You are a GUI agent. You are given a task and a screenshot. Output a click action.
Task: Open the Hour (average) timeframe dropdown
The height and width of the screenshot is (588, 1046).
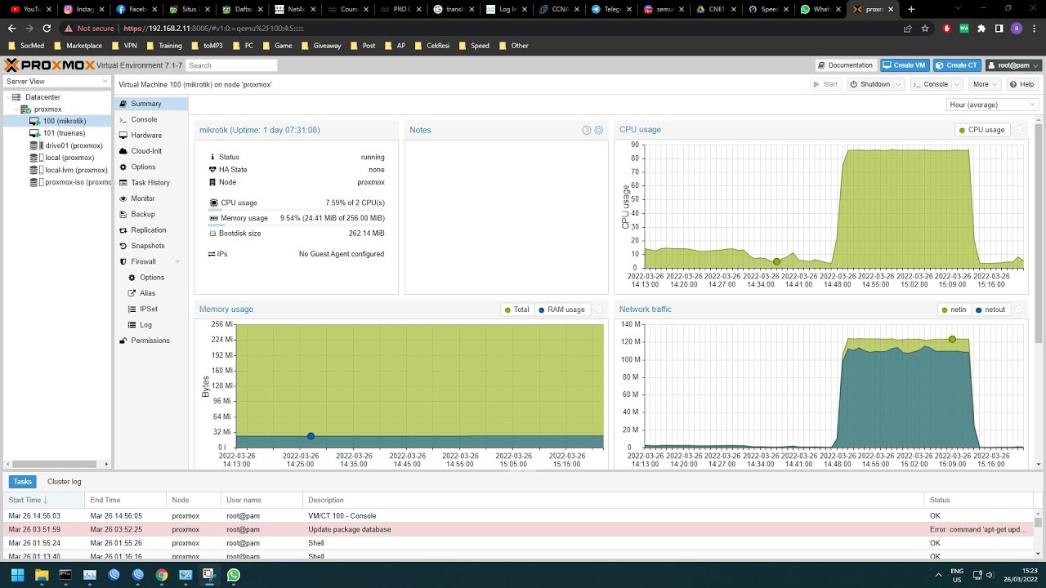(993, 105)
